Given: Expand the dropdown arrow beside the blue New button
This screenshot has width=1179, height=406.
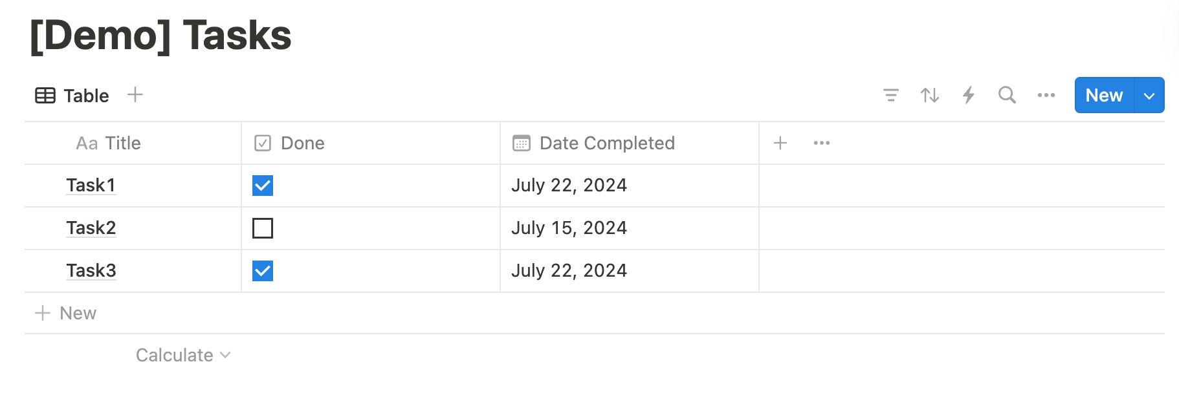Looking at the screenshot, I should 1149,96.
